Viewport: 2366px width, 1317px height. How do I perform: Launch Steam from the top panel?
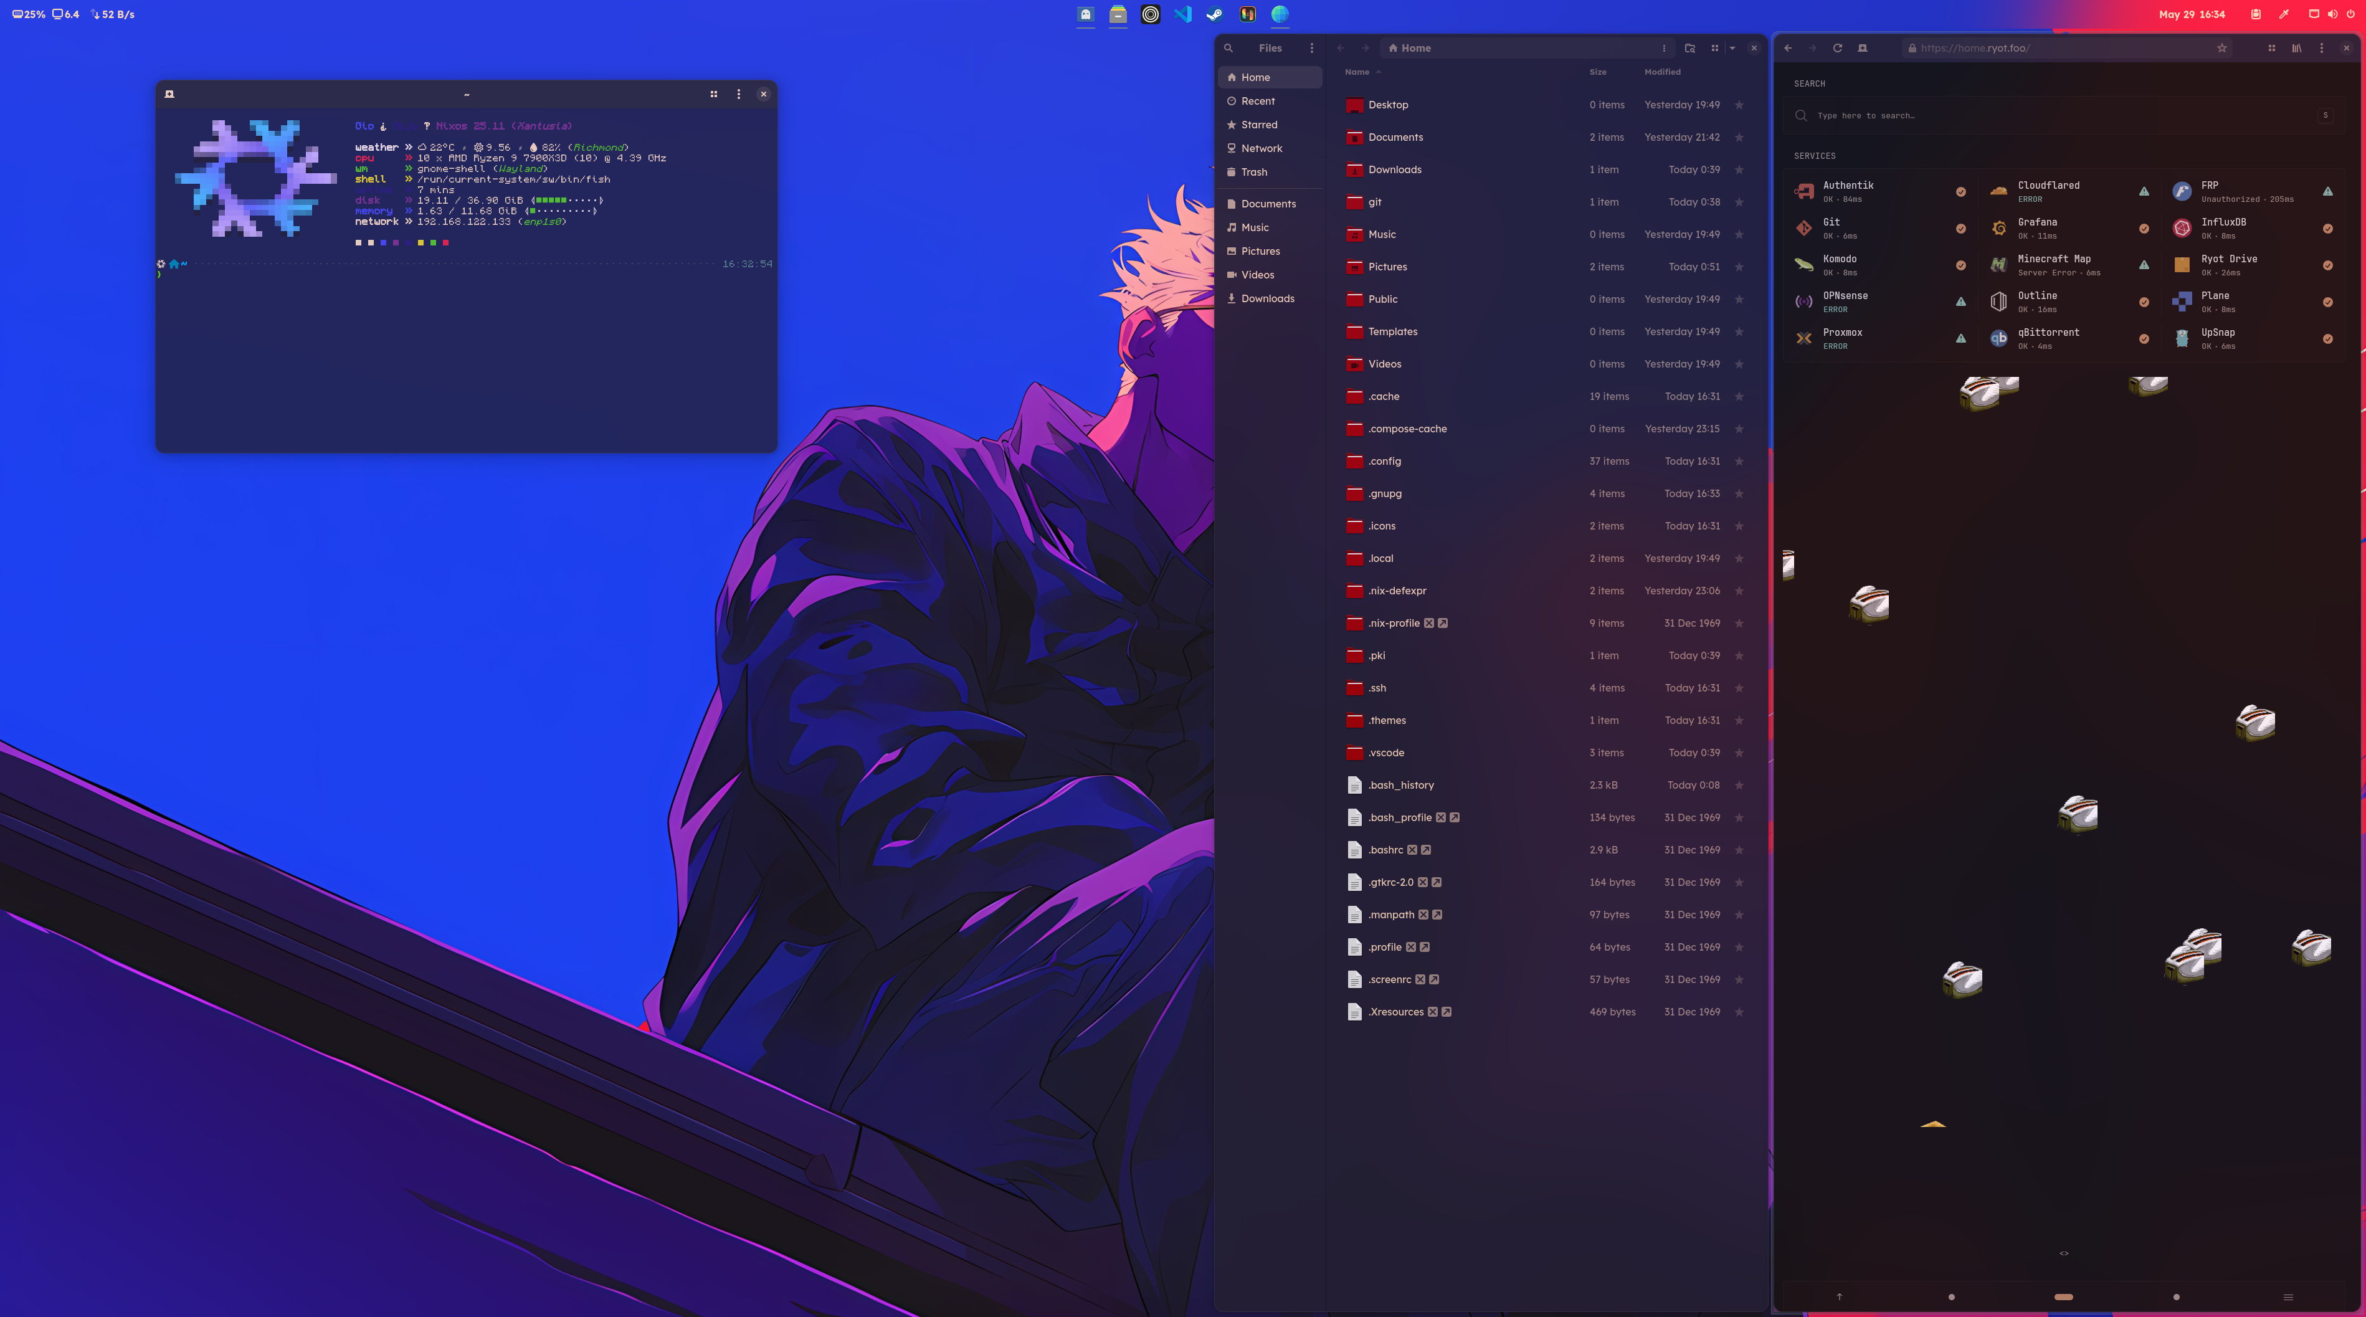(x=1214, y=14)
